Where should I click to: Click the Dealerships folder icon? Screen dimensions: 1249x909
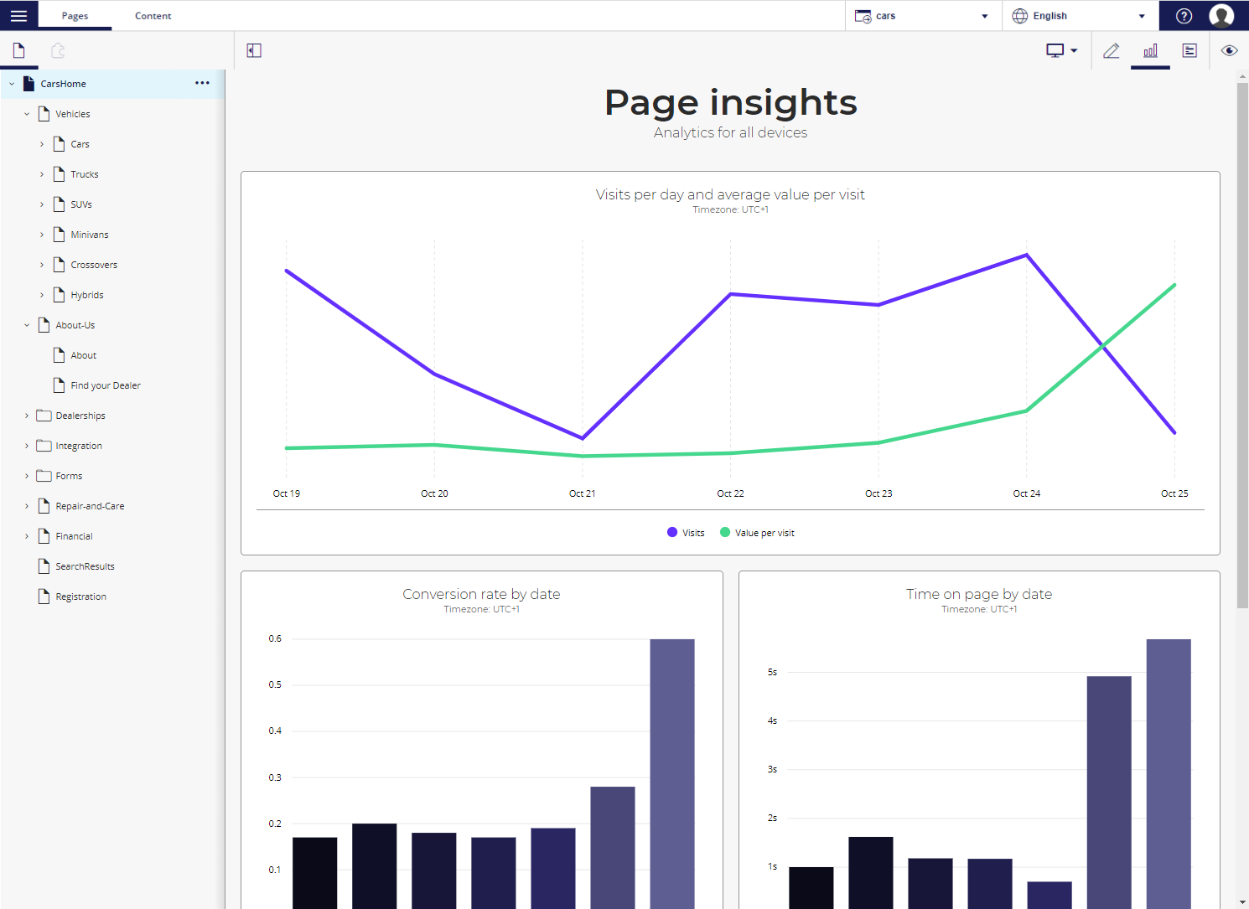pos(44,416)
